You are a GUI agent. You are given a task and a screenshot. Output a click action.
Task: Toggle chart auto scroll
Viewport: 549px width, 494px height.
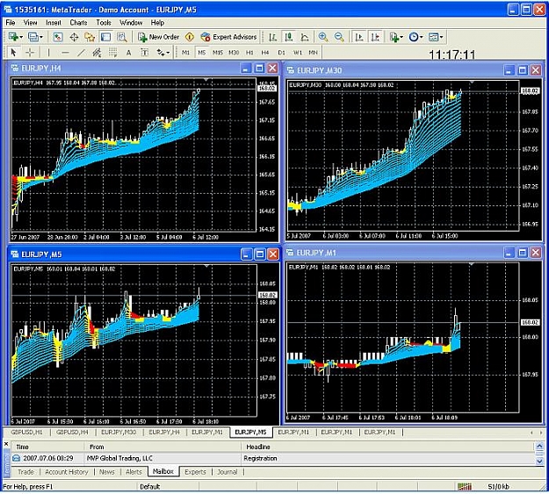point(359,37)
